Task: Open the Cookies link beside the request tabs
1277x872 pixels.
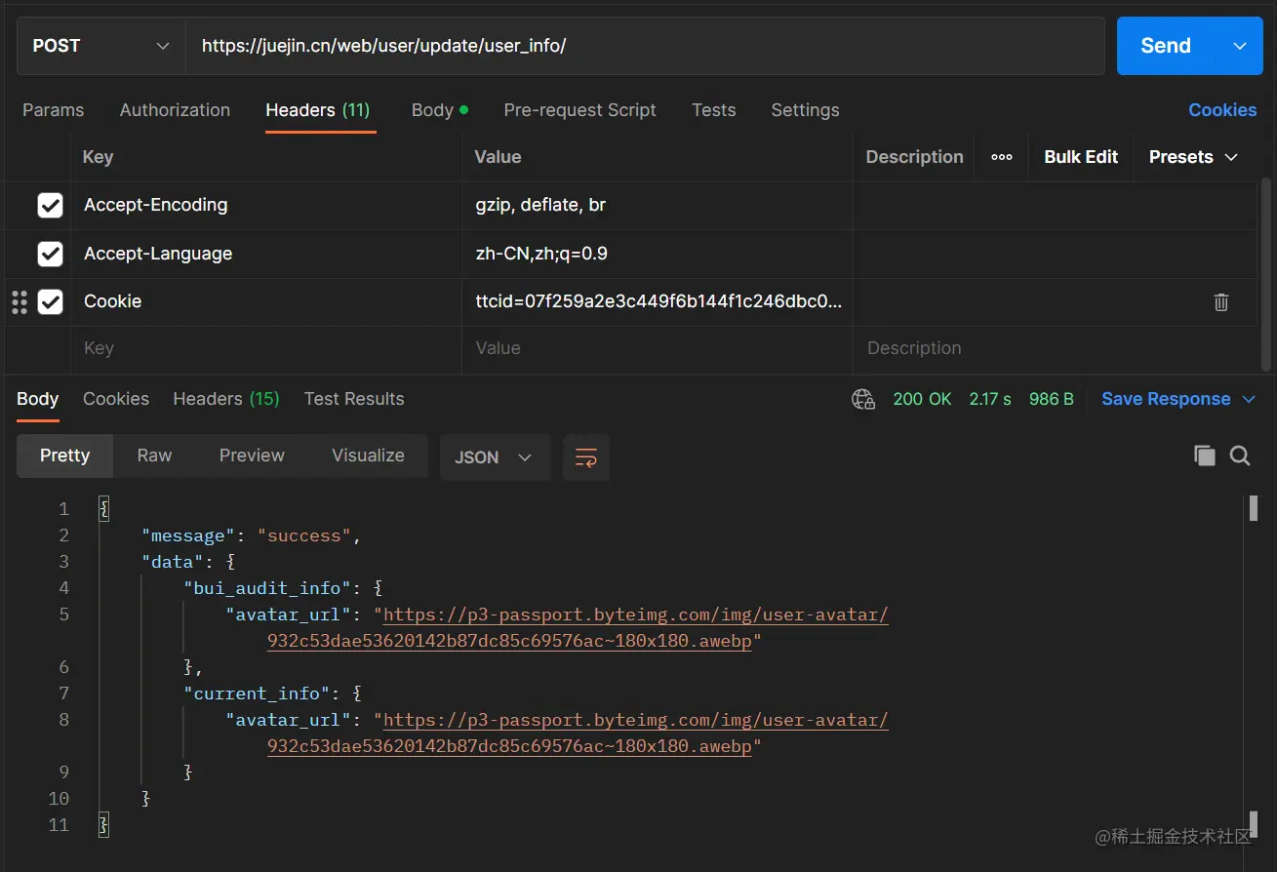Action: [x=1222, y=110]
